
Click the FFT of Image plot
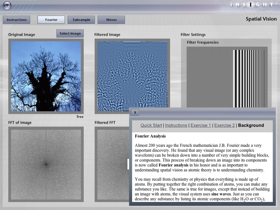pyautogui.click(x=46, y=164)
